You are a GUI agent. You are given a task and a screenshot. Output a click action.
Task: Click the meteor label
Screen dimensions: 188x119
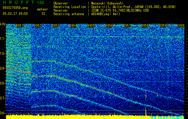[x=42, y=9]
